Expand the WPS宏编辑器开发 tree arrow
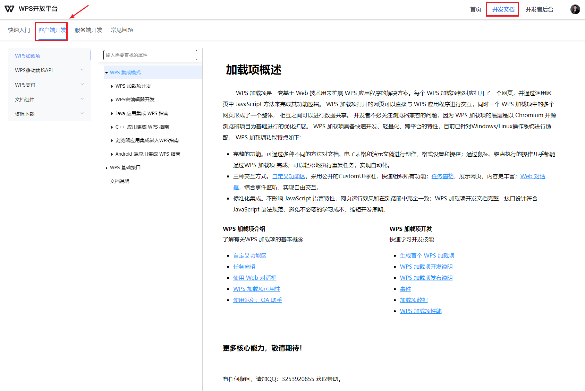This screenshot has width=585, height=391. pos(112,100)
